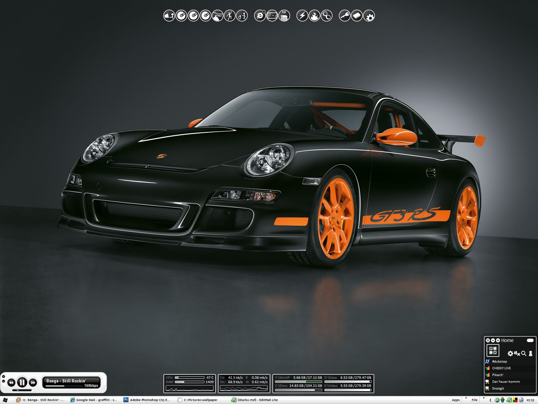Click the person status icon in Home panel
Image resolution: width=538 pixels, height=404 pixels.
point(531,353)
